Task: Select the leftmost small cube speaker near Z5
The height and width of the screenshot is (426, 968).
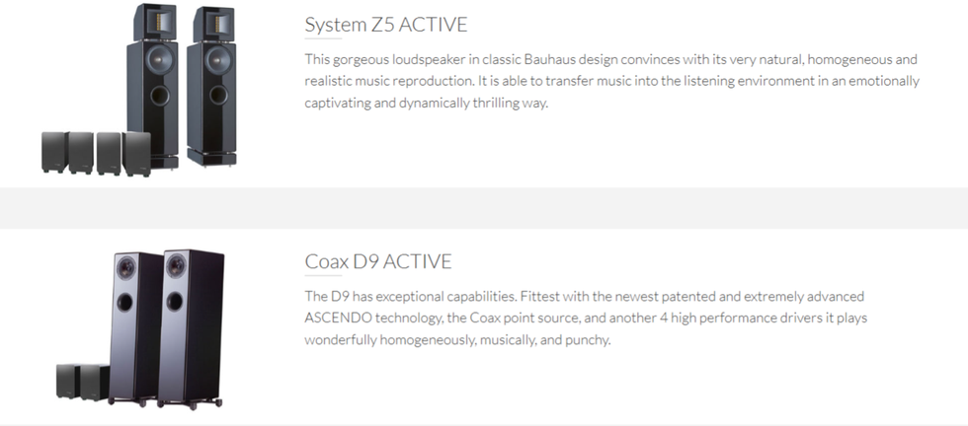Action: click(x=54, y=152)
